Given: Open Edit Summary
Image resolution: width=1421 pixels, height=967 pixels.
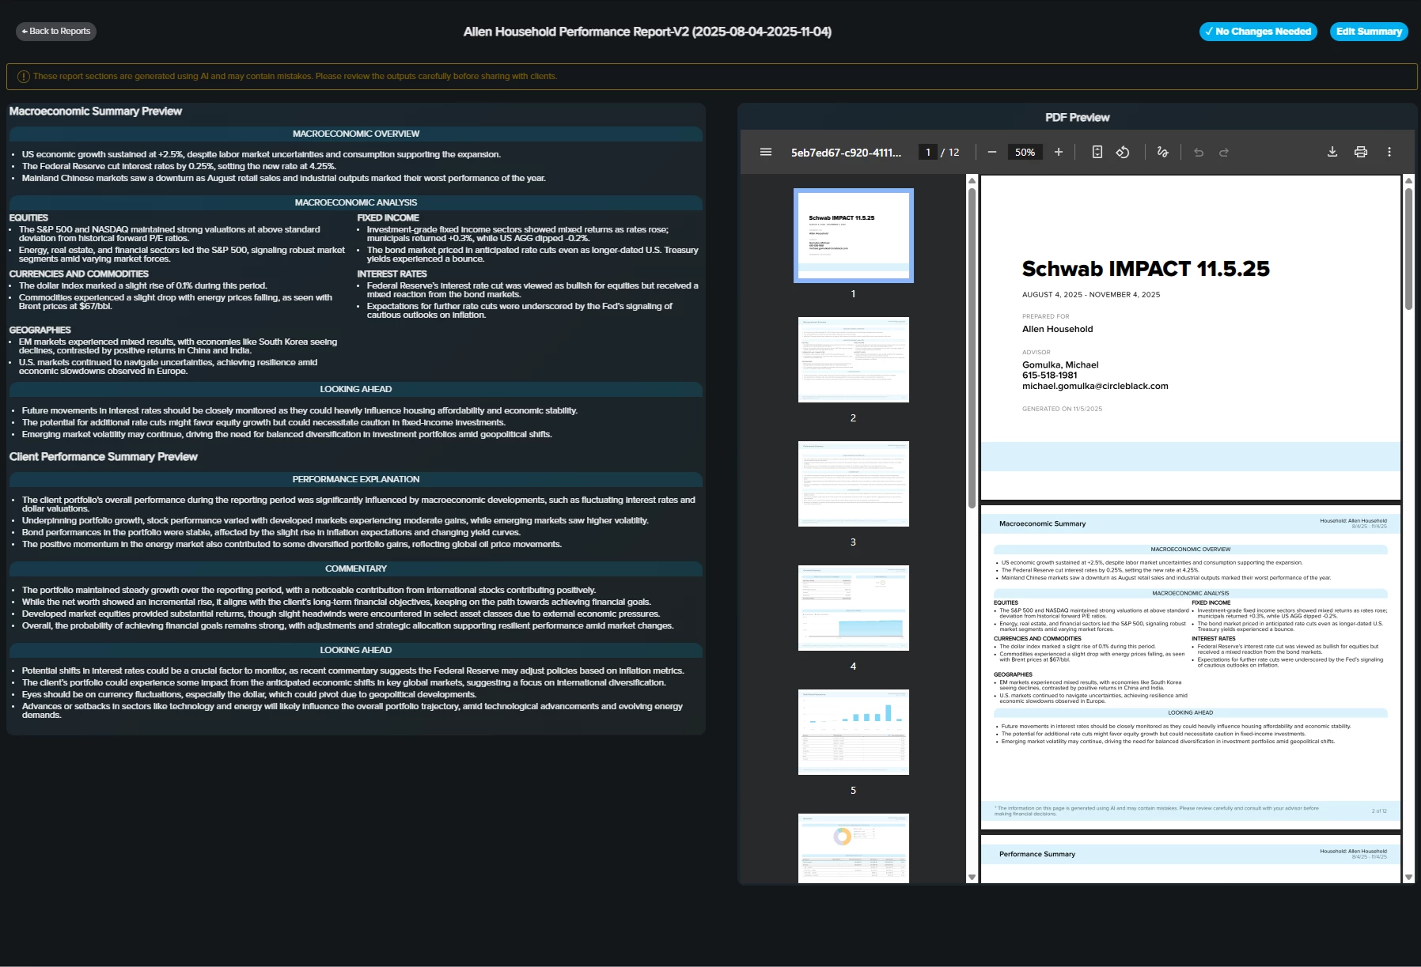Looking at the screenshot, I should point(1369,32).
